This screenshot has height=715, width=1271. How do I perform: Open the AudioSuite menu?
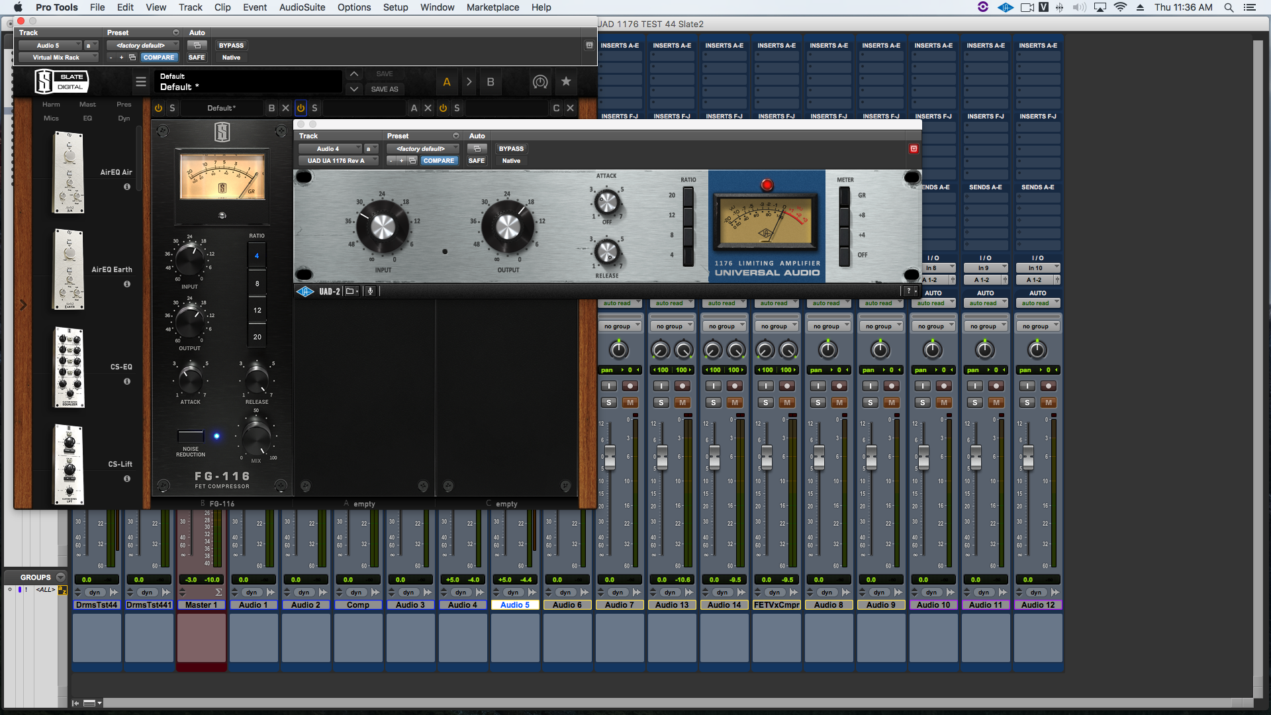[x=302, y=7]
